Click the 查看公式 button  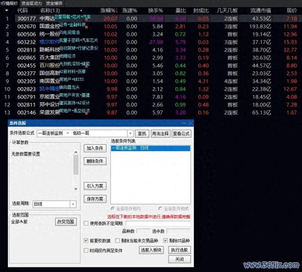pyautogui.click(x=181, y=133)
